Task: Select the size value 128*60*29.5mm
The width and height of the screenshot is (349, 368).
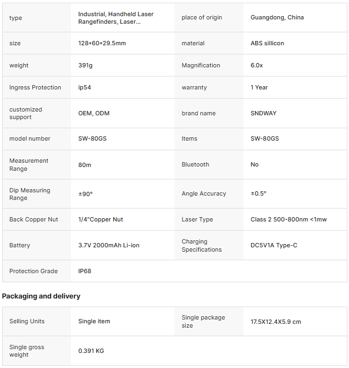Action: [102, 43]
